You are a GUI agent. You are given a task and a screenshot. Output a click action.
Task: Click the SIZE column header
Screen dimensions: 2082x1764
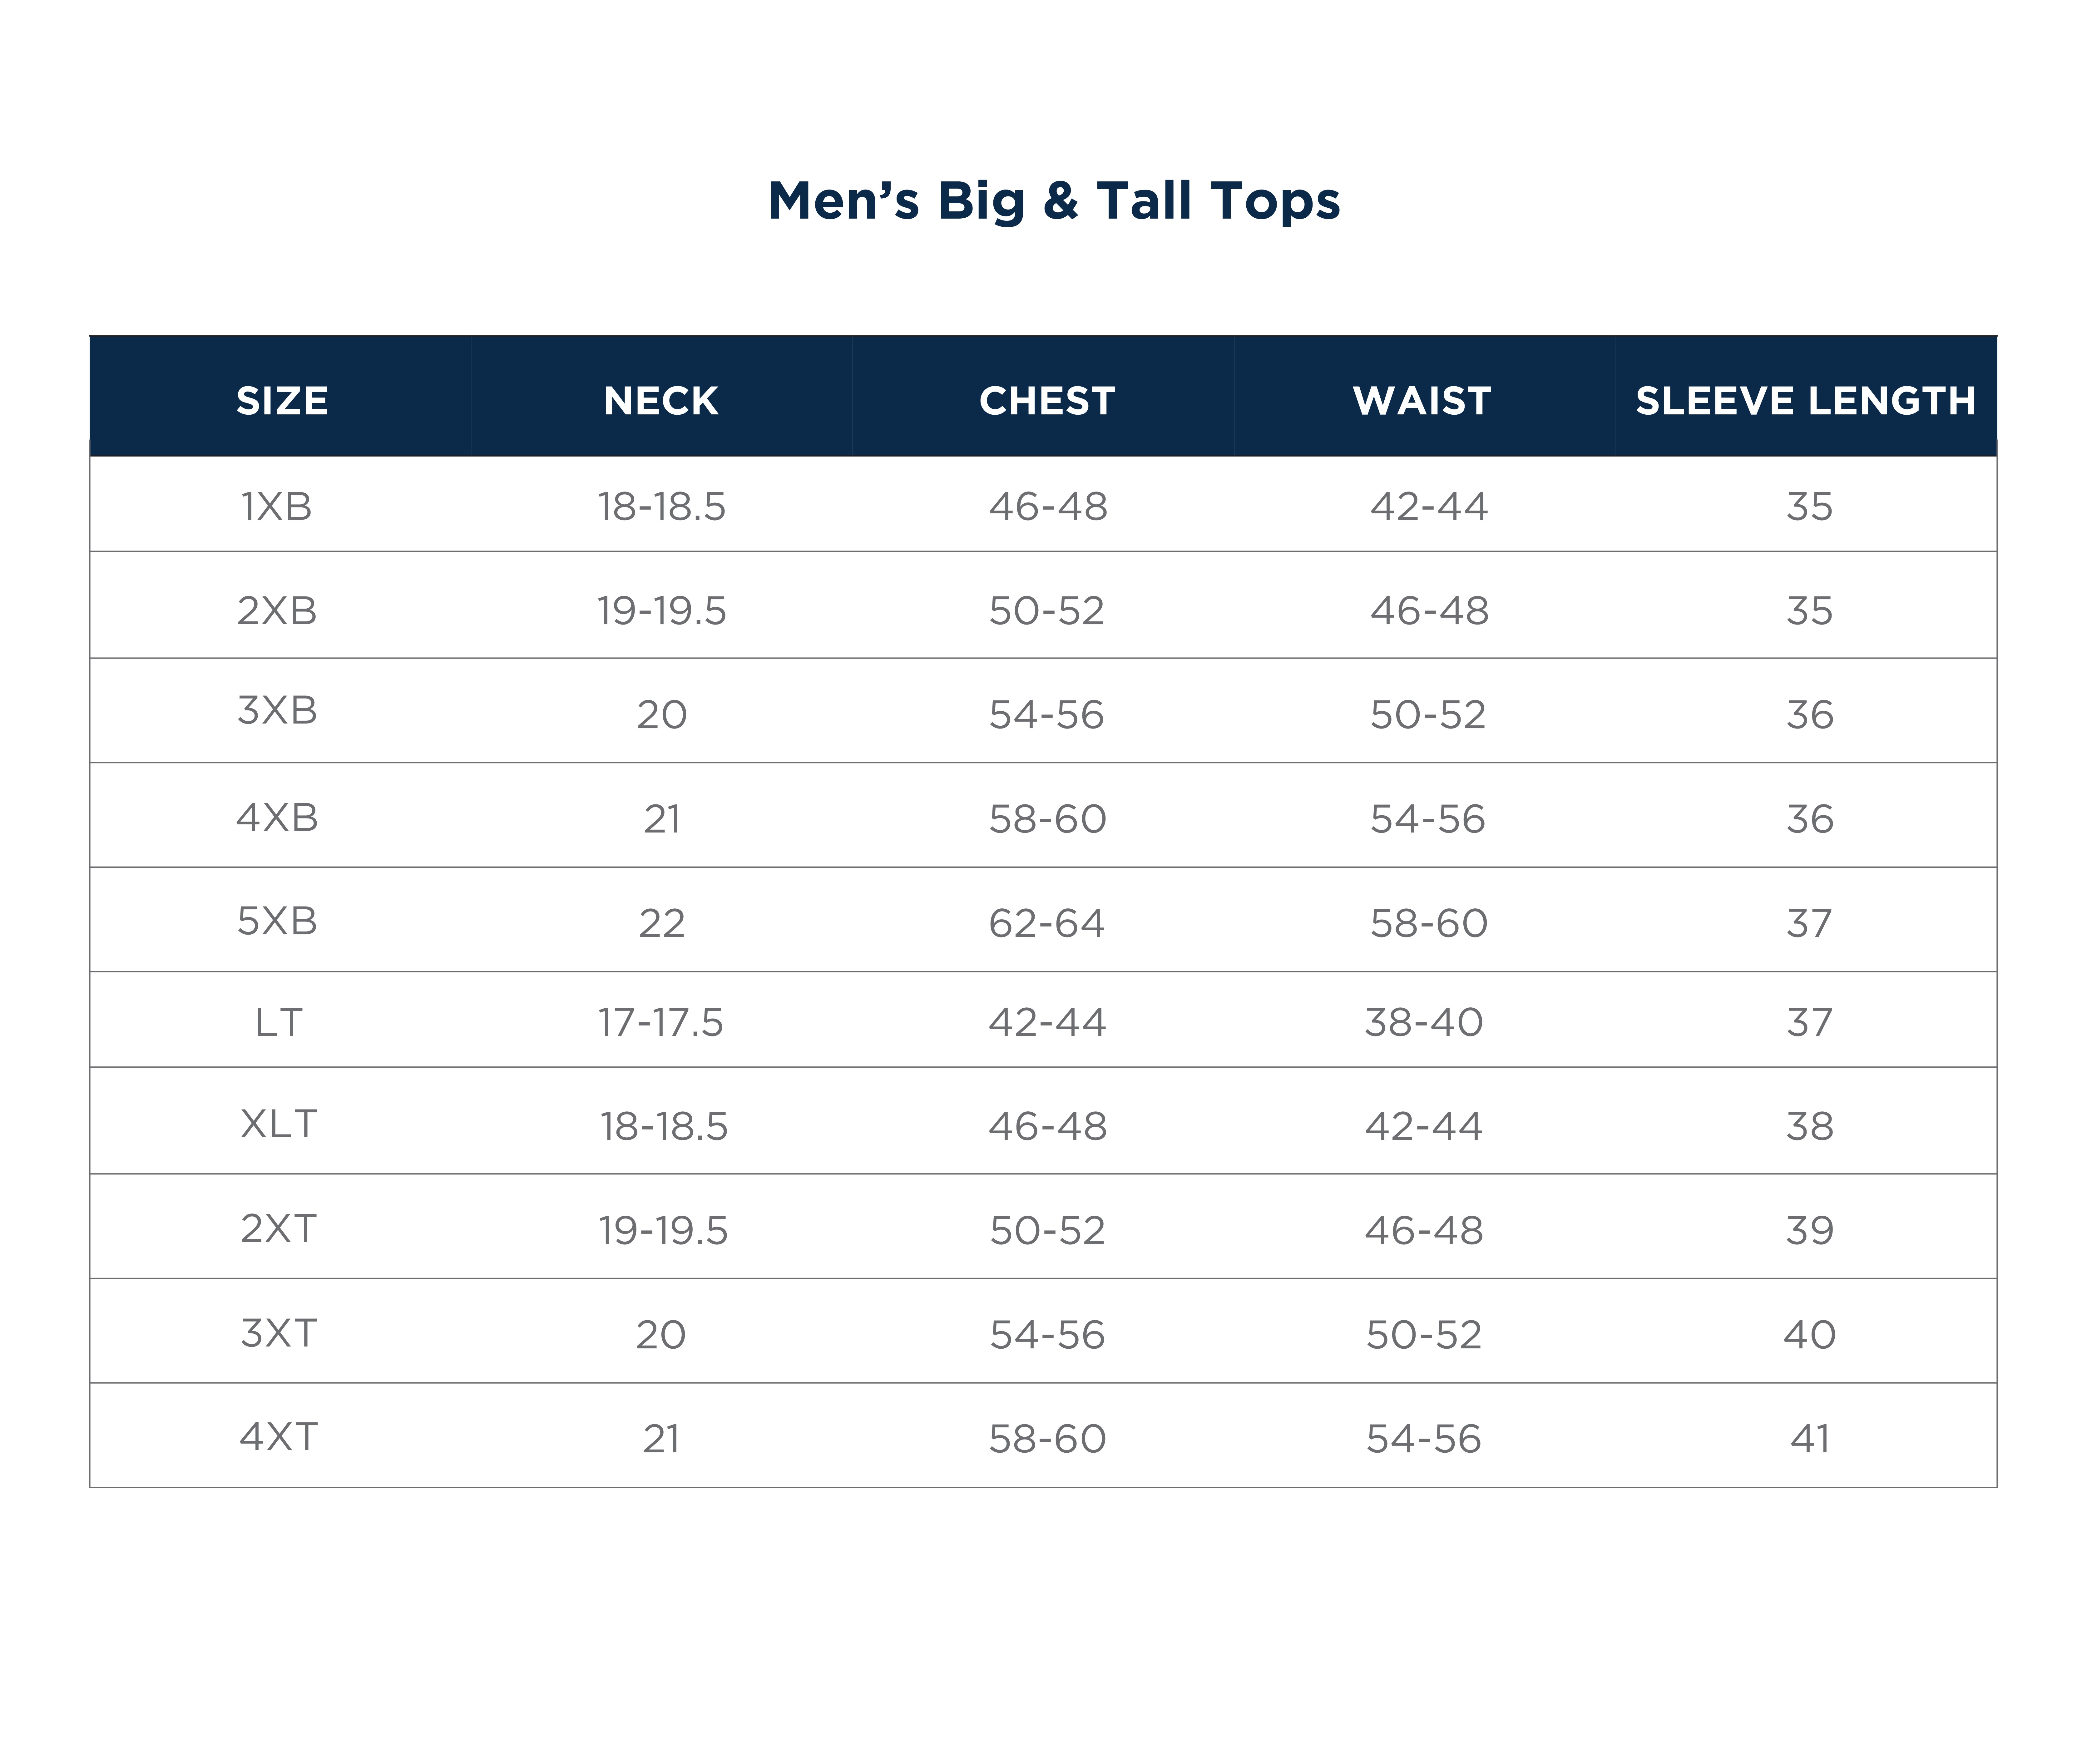[x=282, y=401]
